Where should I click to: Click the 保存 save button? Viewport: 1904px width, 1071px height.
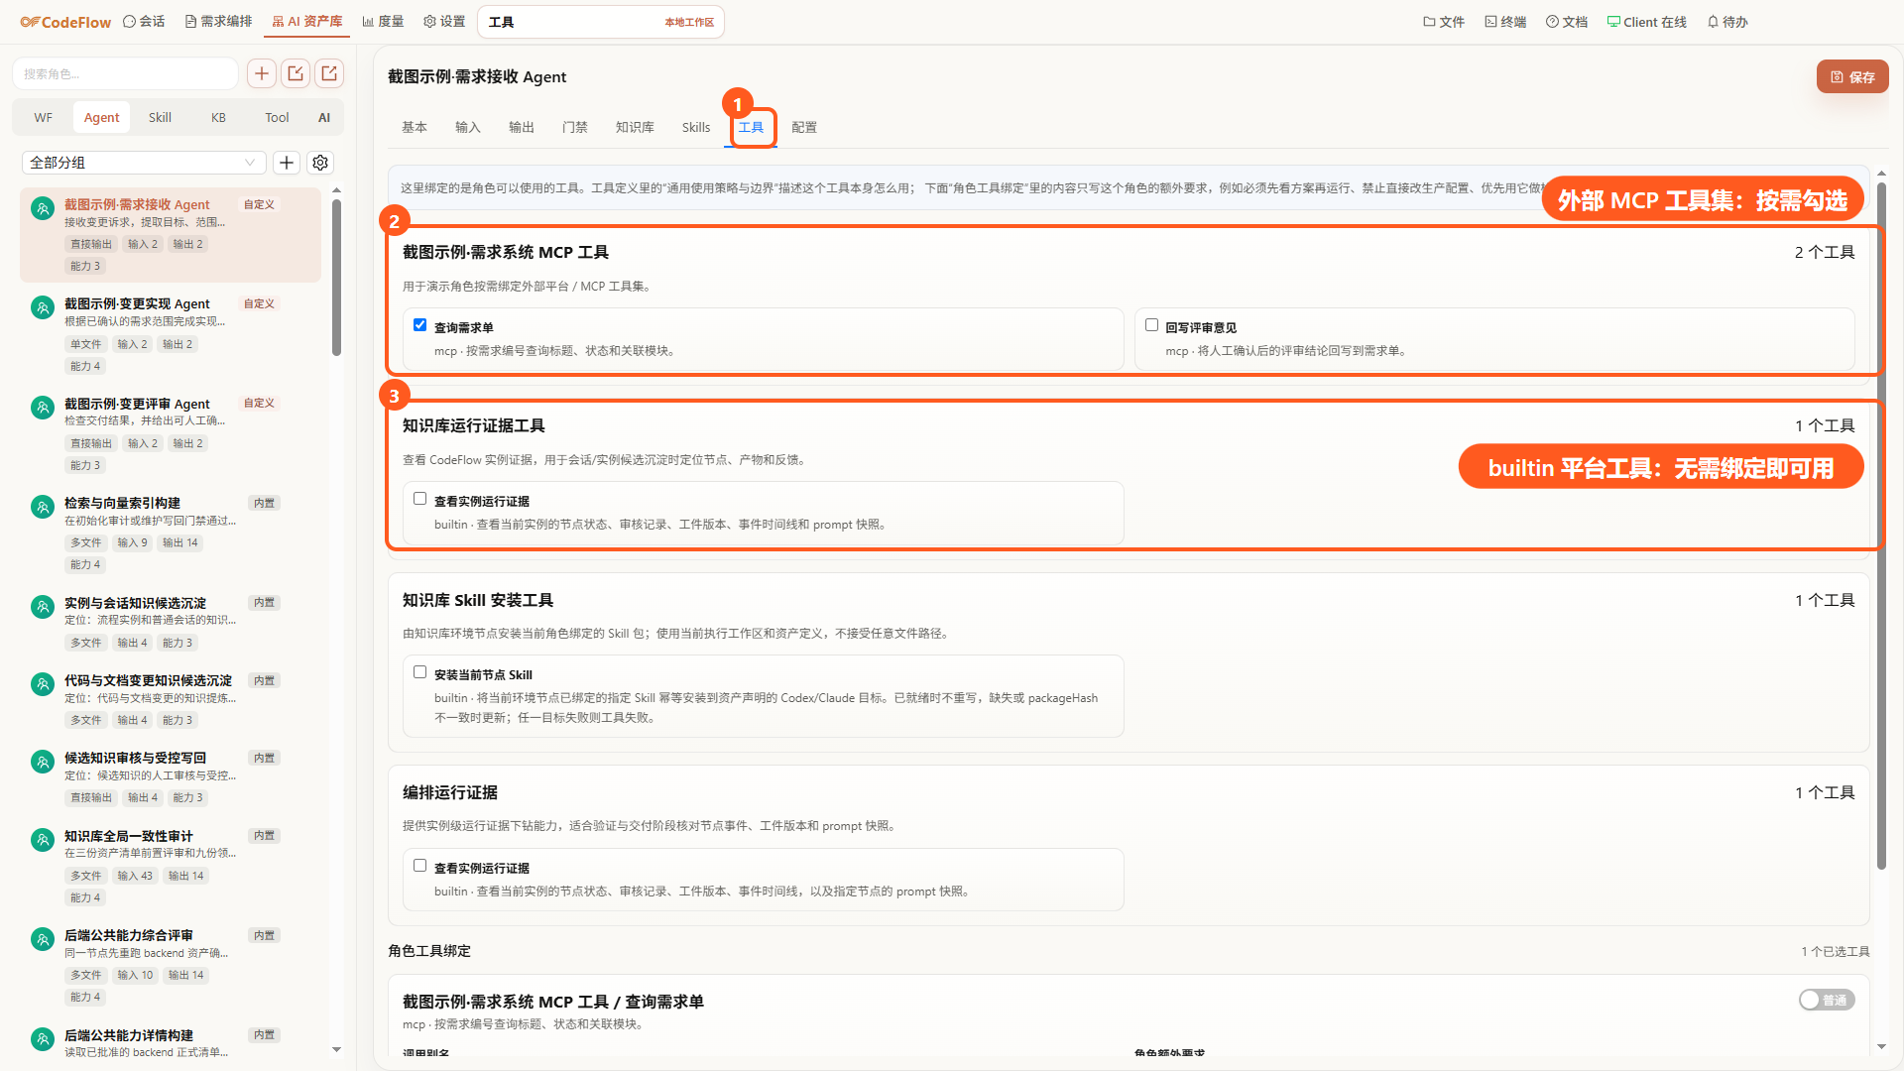pos(1852,76)
